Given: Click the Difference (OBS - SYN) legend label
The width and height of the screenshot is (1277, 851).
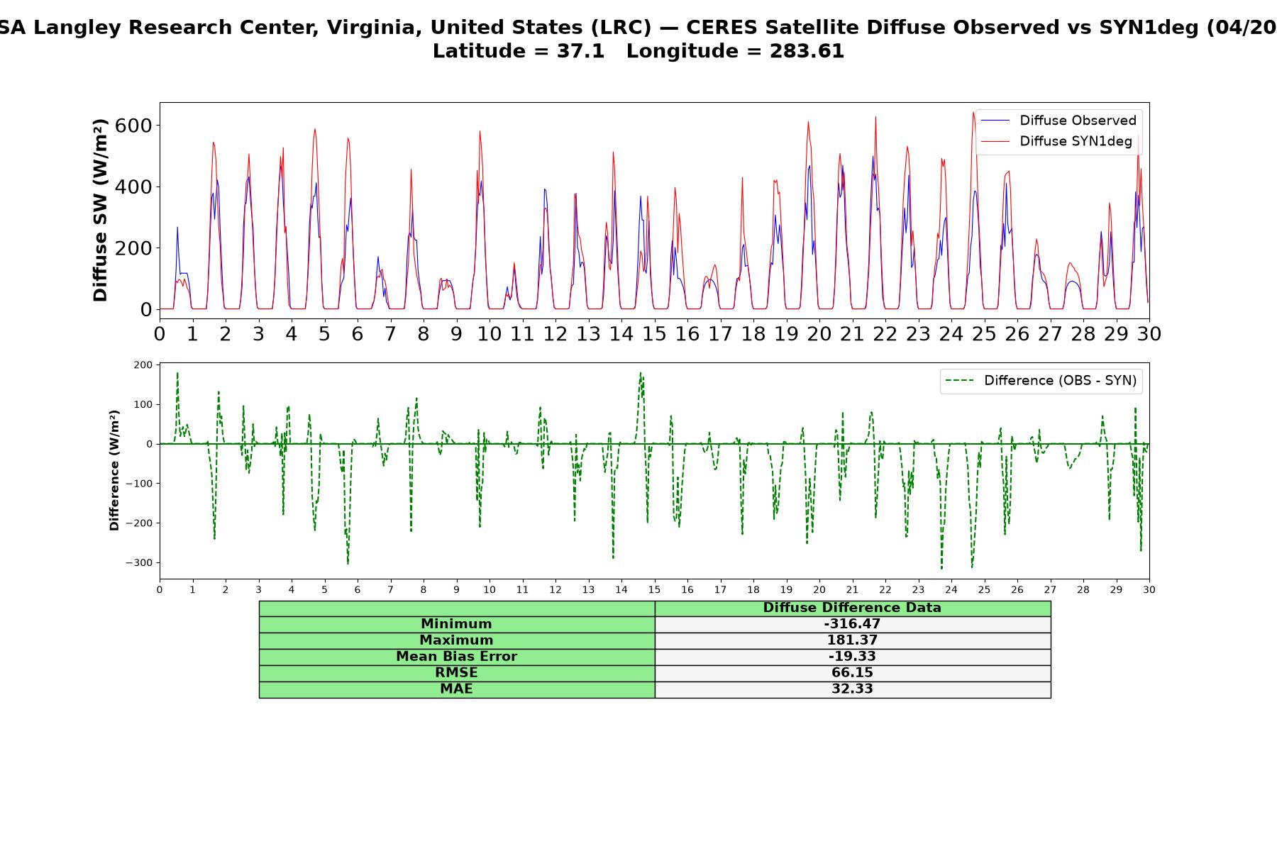Looking at the screenshot, I should (1060, 381).
